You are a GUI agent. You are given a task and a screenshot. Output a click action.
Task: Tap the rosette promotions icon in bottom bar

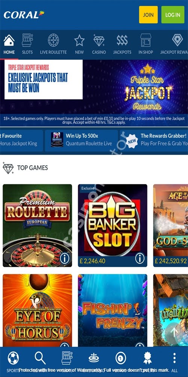pyautogui.click(x=147, y=358)
